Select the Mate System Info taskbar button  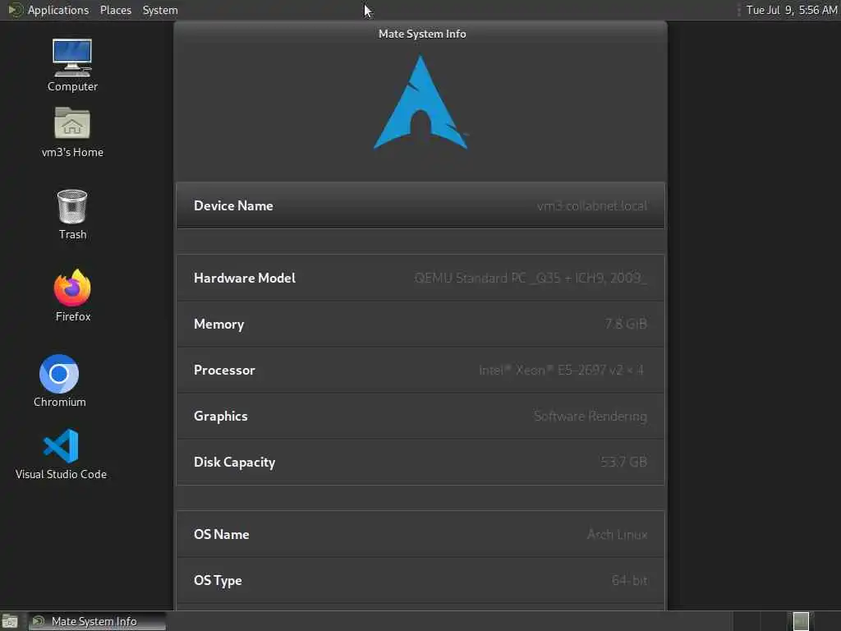point(97,621)
